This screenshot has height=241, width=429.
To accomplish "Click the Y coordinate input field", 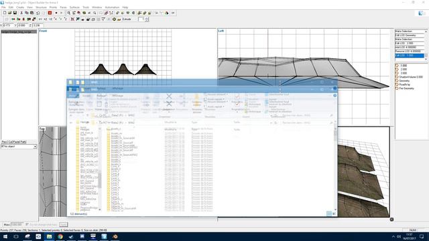I will click(x=23, y=25).
